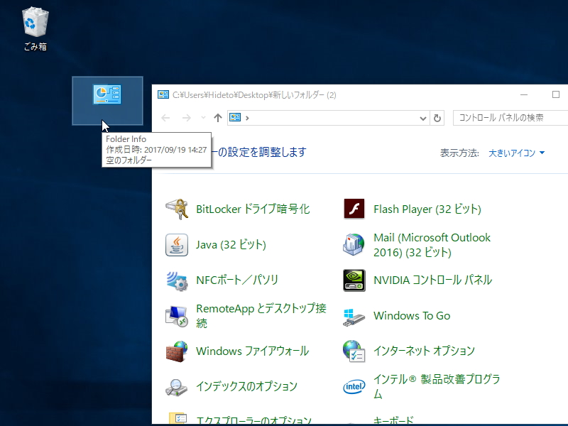Open the Windows Firewall brick wall icon

177,351
